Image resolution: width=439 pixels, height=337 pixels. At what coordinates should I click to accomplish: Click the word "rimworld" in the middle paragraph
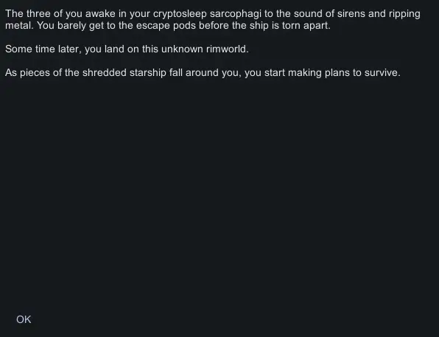point(226,49)
